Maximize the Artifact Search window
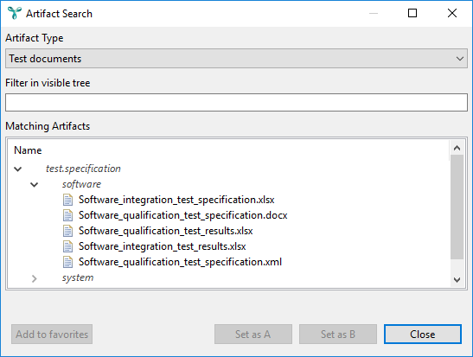The image size is (473, 357). 412,13
